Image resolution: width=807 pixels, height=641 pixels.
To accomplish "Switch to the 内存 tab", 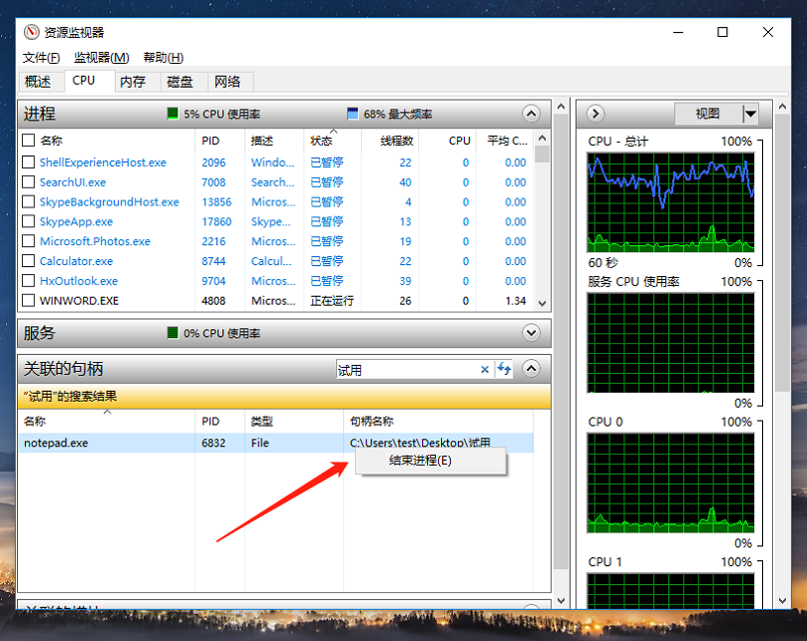I will (x=133, y=82).
